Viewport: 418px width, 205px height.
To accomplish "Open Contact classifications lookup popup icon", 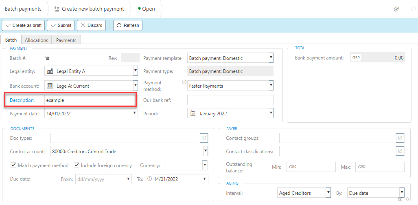I will pyautogui.click(x=400, y=151).
